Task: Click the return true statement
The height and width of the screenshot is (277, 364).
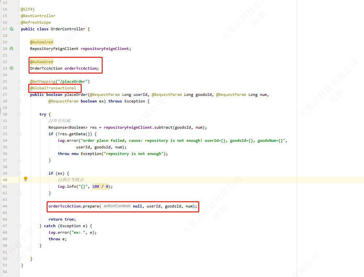Action: tap(62, 220)
